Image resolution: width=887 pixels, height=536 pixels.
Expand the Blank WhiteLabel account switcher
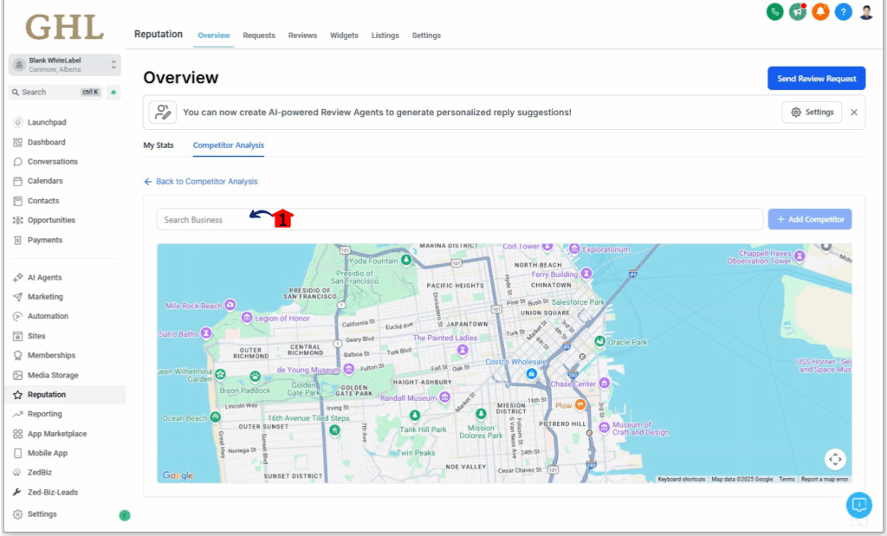pos(64,65)
